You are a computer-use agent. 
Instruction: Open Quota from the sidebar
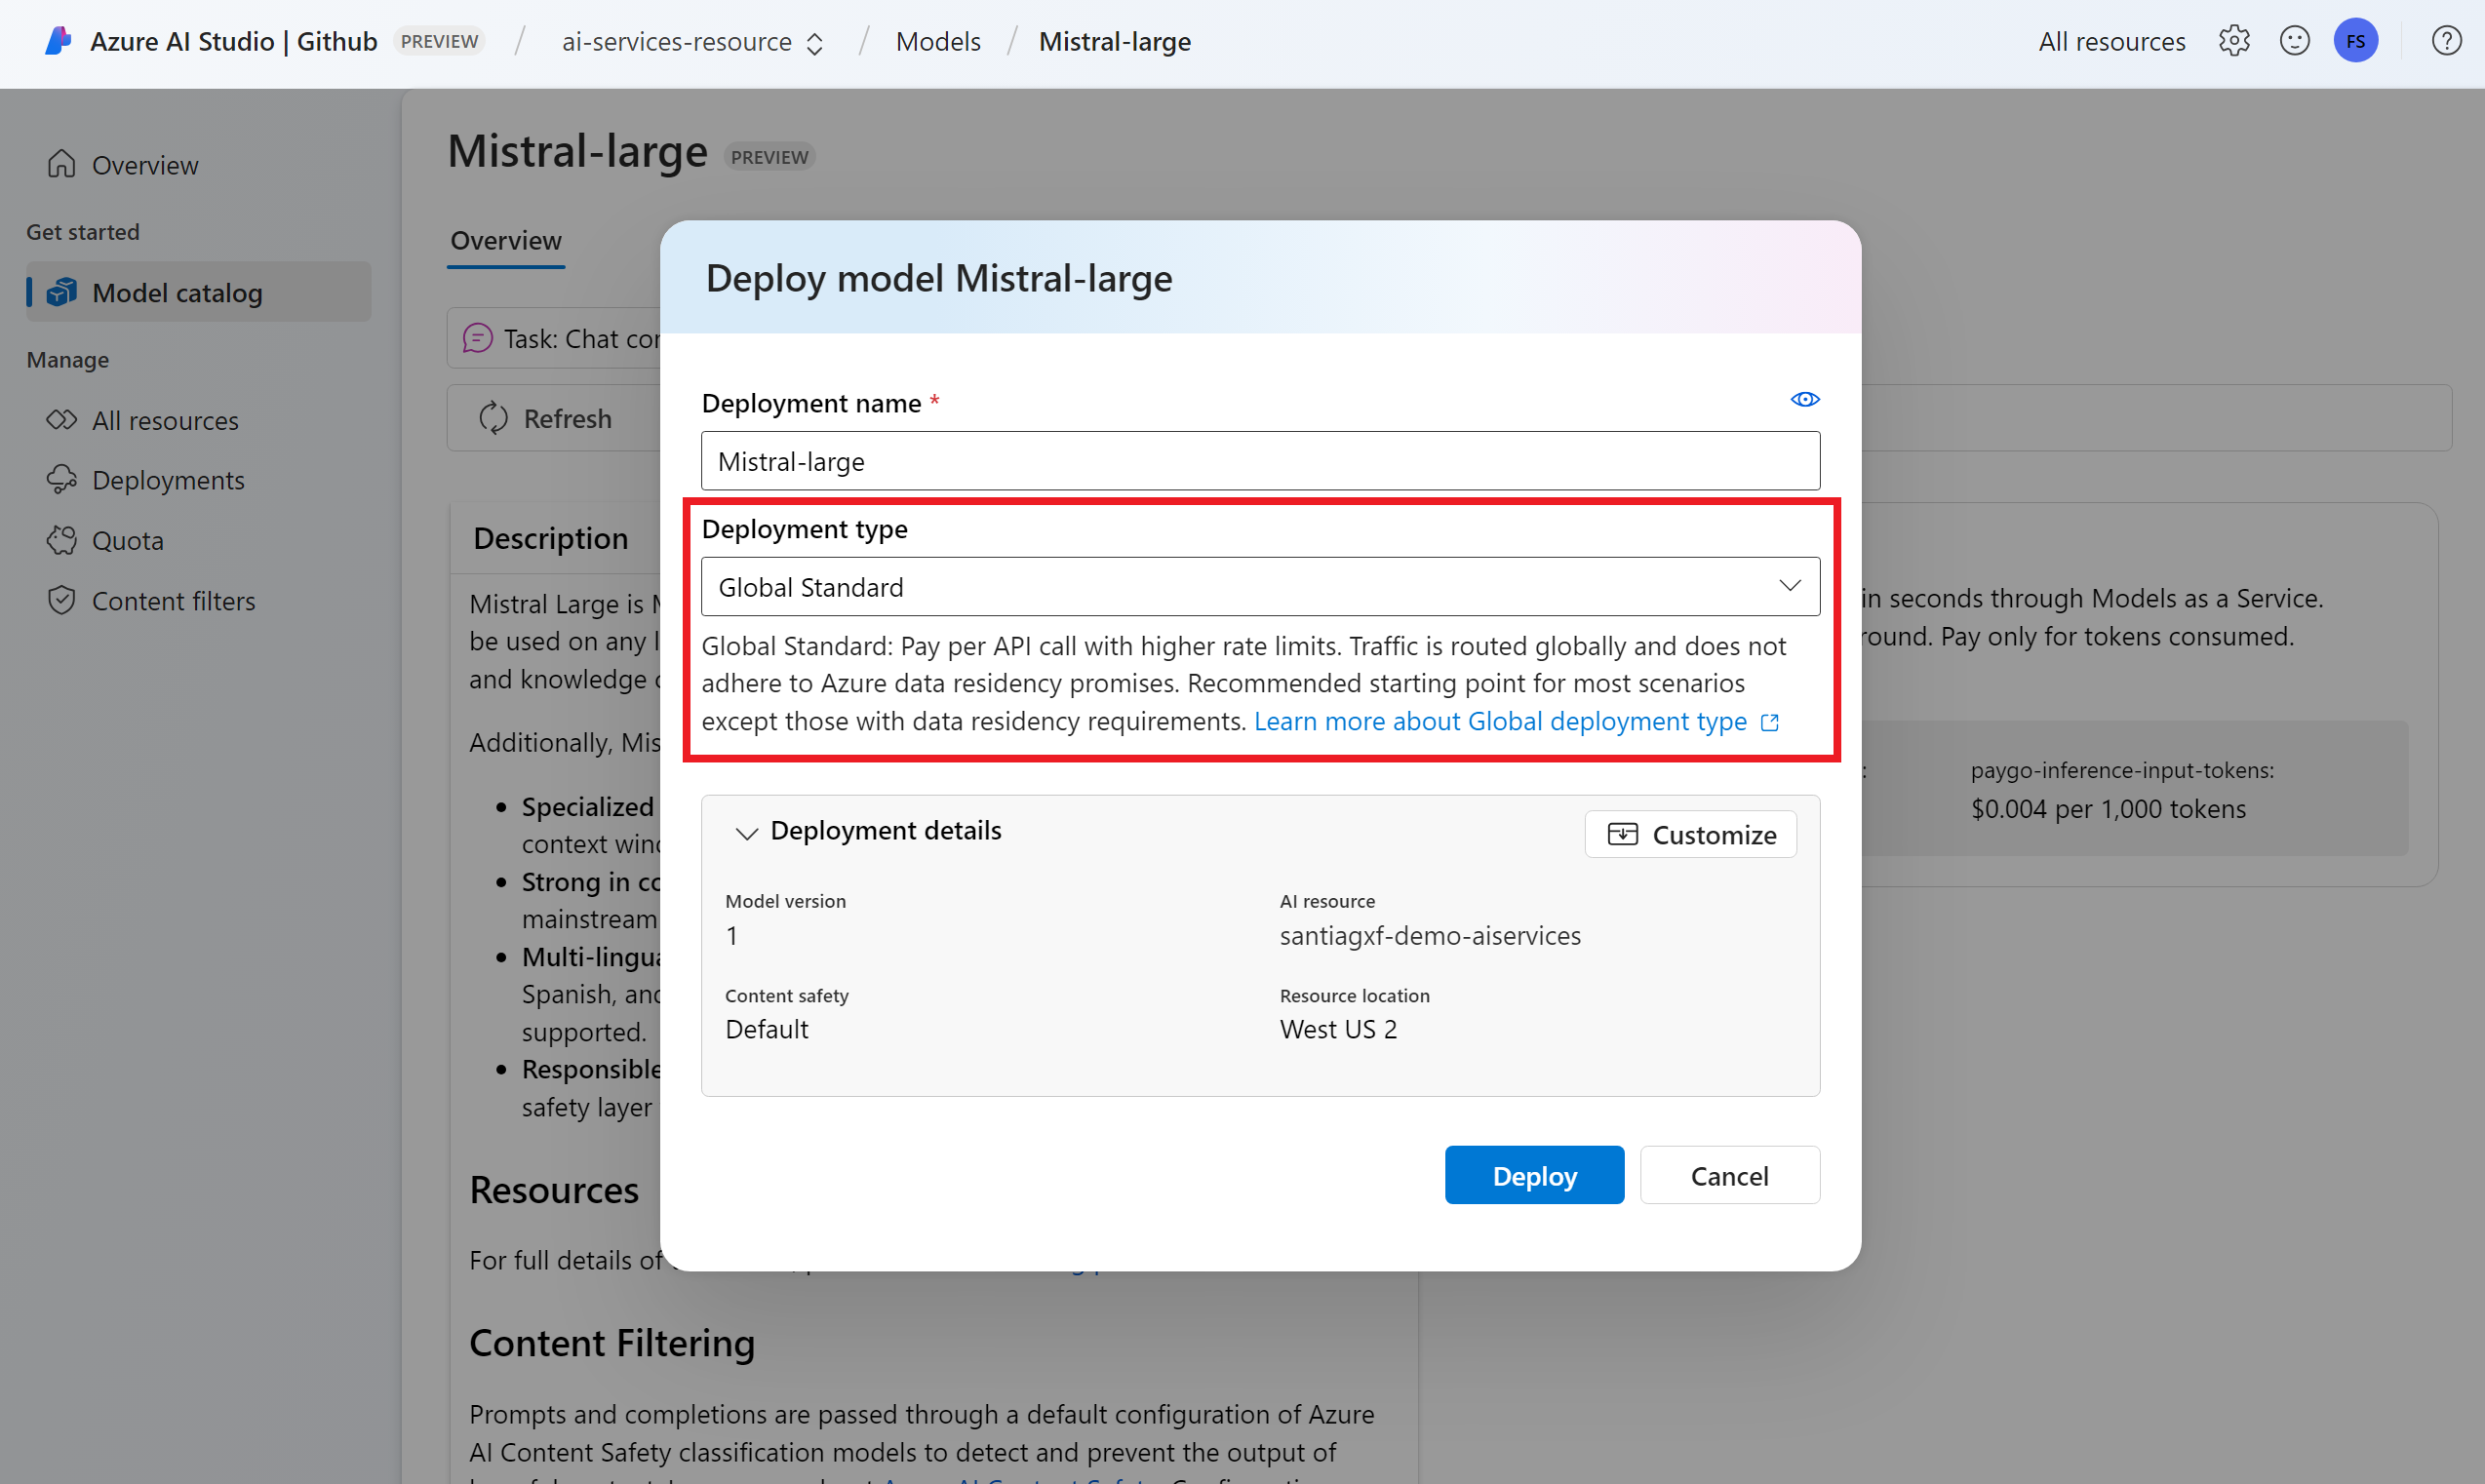[127, 541]
